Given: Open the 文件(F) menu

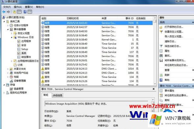Looking at the screenshot, I should click(x=7, y=7).
